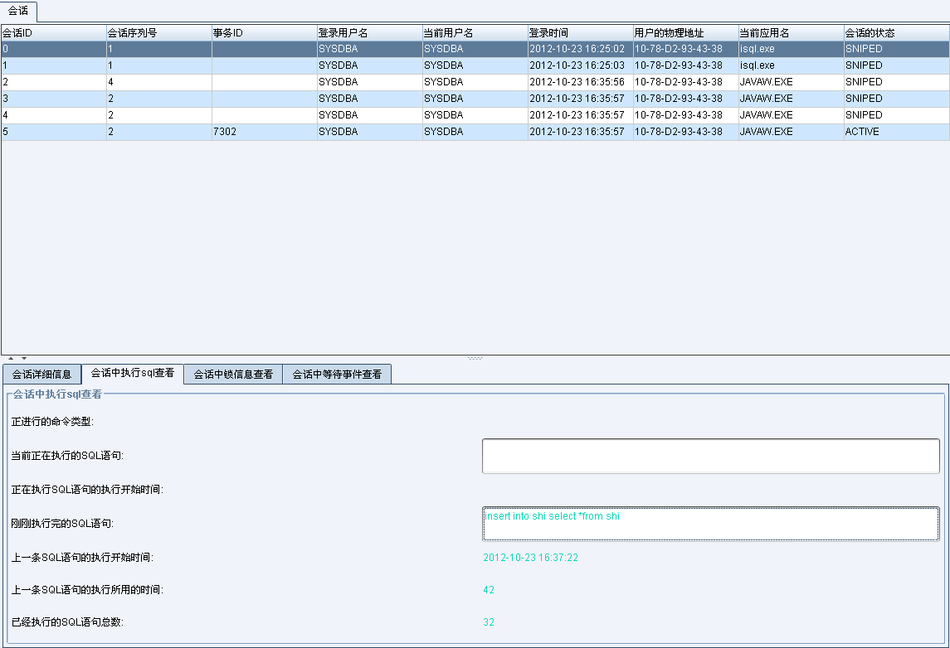Click the 用户的物理地址 column header
The height and width of the screenshot is (648, 950).
(685, 33)
